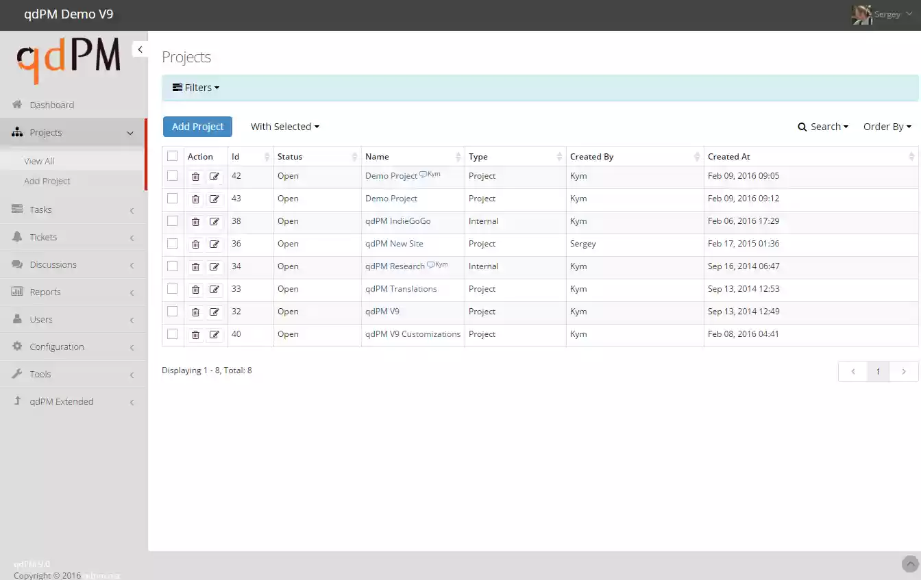Viewport: 921px width, 580px height.
Task: Open the With Selected dropdown
Action: (x=284, y=126)
